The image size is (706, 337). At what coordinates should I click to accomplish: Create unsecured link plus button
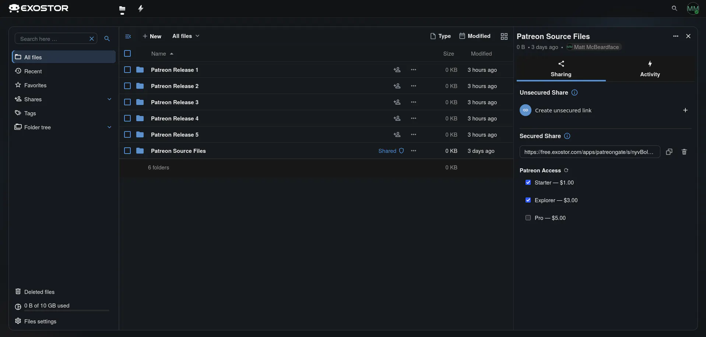click(x=685, y=110)
